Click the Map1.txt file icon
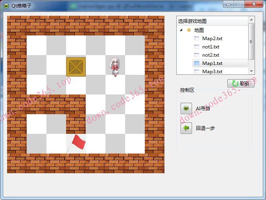This screenshot has height=200, width=266. (x=196, y=63)
